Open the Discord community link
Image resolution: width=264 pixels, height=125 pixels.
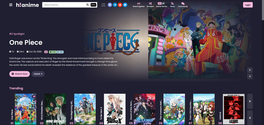(x=110, y=5)
